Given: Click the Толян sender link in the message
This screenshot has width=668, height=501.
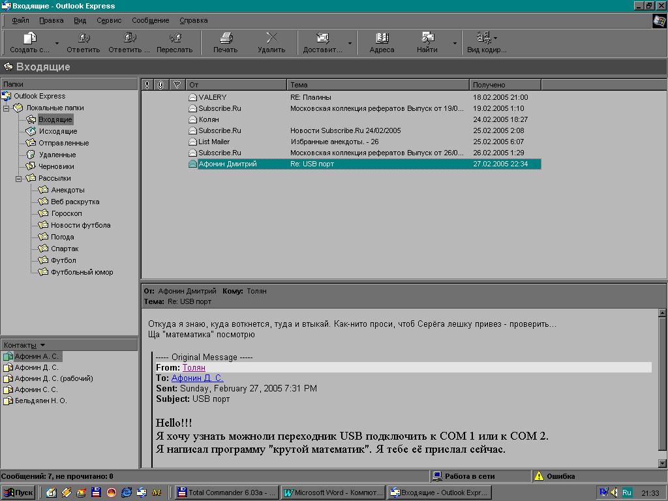Looking at the screenshot, I should 194,367.
